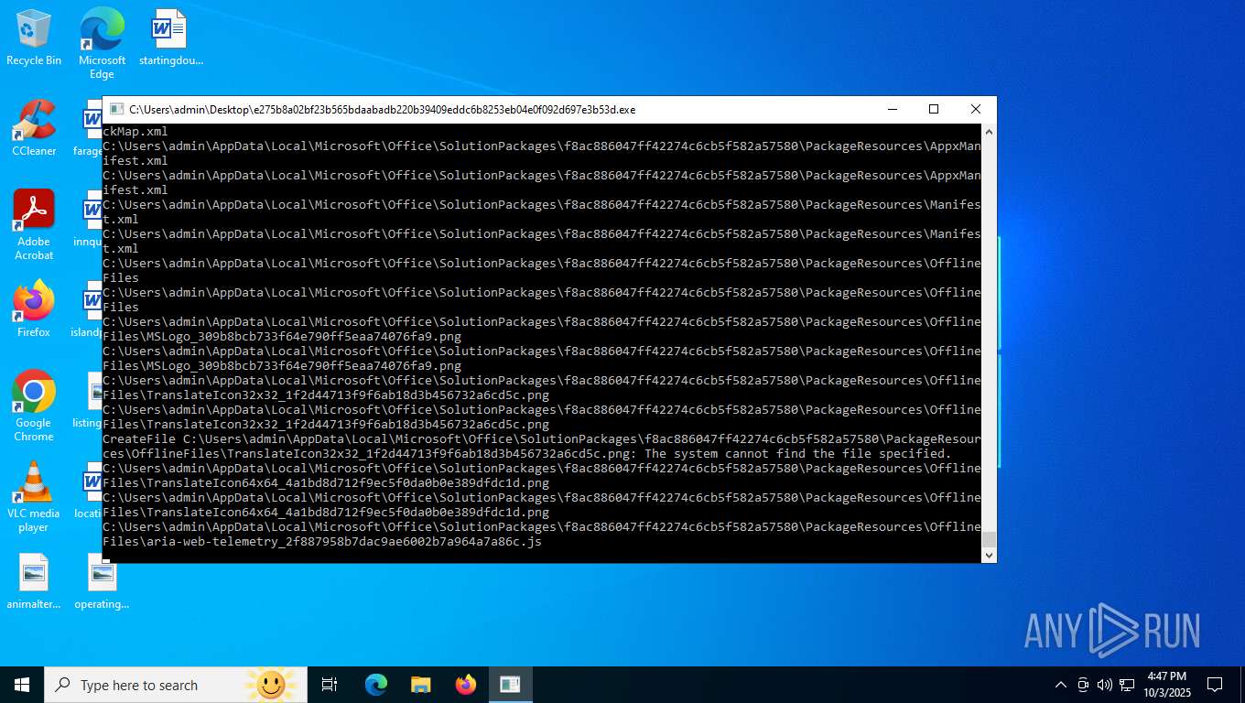
Task: Click the ckMap.xml text line
Action: [135, 131]
